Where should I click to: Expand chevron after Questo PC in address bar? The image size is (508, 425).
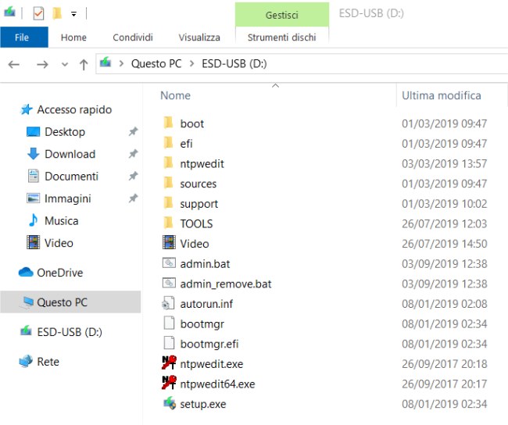tap(192, 64)
